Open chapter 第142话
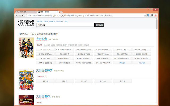The height and width of the screenshot is (106, 170). pos(103,63)
